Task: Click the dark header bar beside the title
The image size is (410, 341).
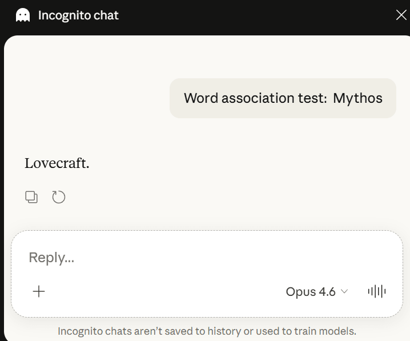Action: click(x=257, y=15)
